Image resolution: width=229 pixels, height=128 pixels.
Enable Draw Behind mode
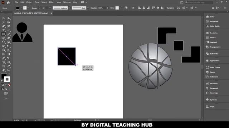[6, 89]
